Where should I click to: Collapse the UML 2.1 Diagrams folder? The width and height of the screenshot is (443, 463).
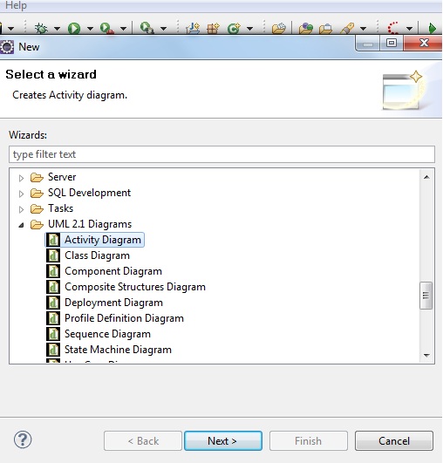(21, 225)
